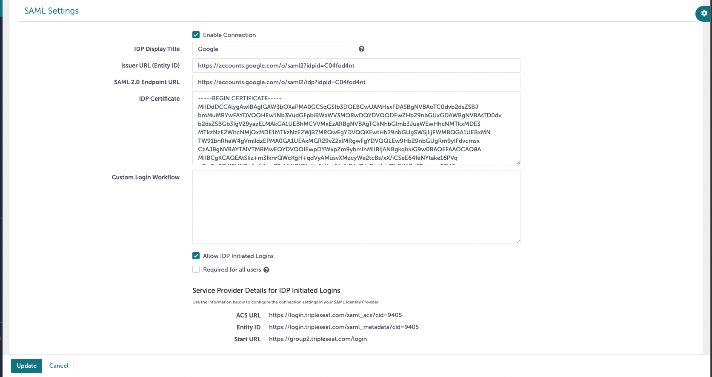Click help icon next to Required for all users

point(266,270)
